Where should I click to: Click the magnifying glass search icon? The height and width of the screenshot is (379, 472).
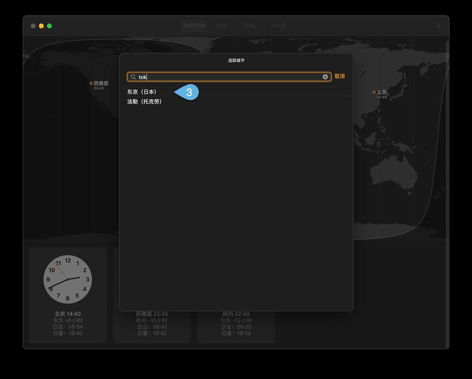(133, 77)
